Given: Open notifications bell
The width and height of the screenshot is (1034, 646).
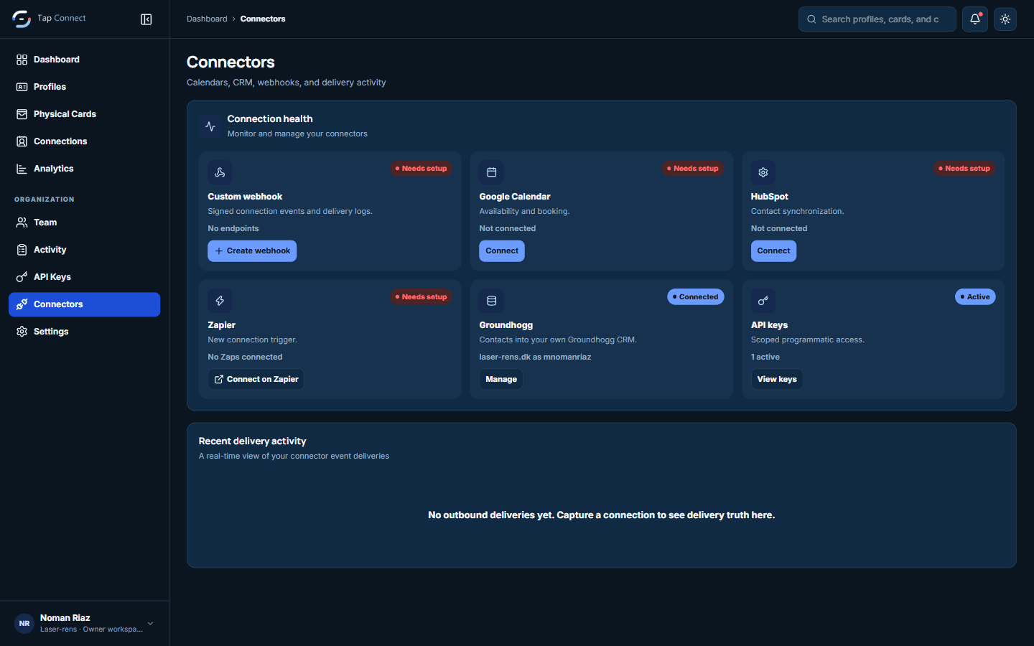Looking at the screenshot, I should coord(975,19).
